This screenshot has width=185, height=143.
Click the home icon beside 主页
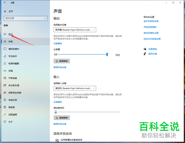coord(5,11)
